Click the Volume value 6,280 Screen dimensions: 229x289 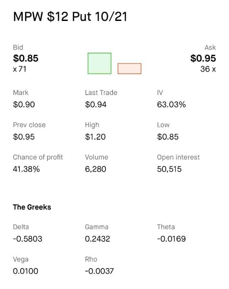tap(96, 169)
